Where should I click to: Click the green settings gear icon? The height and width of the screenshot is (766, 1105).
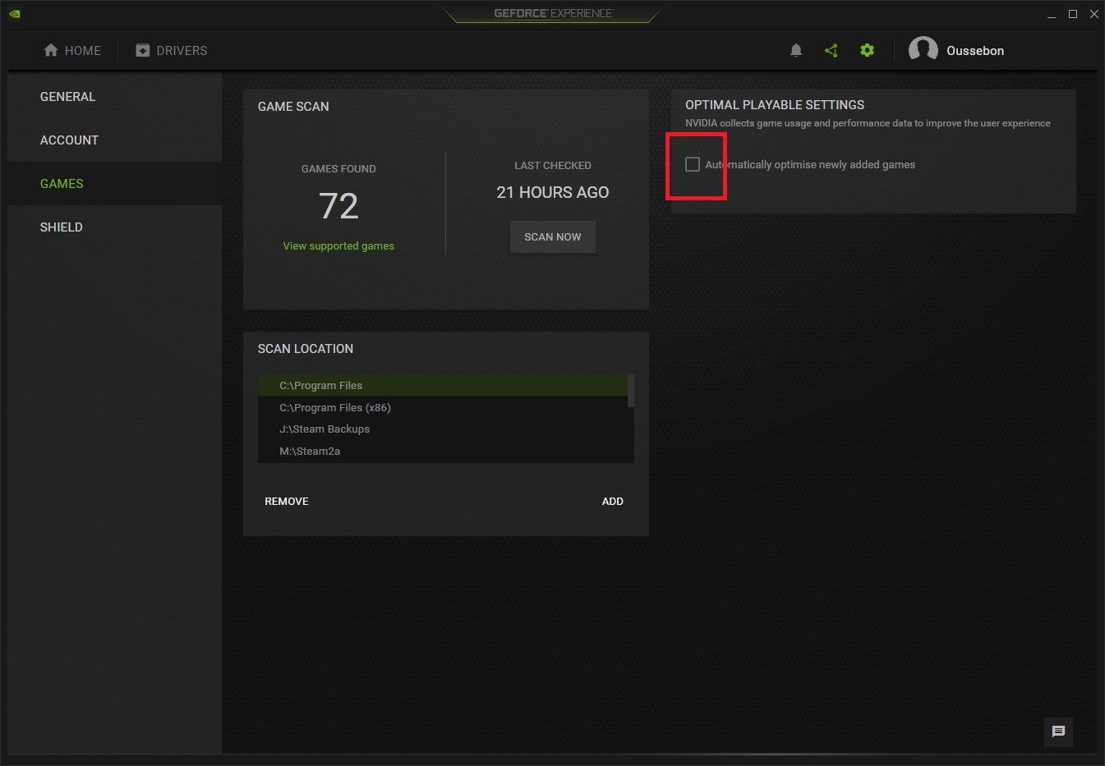tap(867, 50)
